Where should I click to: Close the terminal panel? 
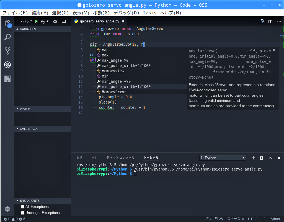(x=279, y=158)
